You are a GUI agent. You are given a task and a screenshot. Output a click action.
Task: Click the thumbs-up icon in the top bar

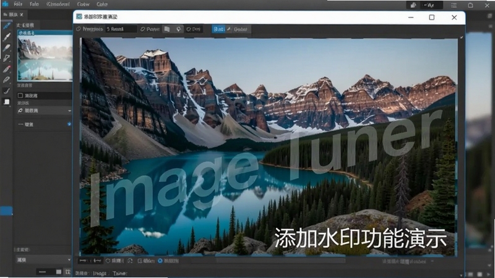coord(413,5)
